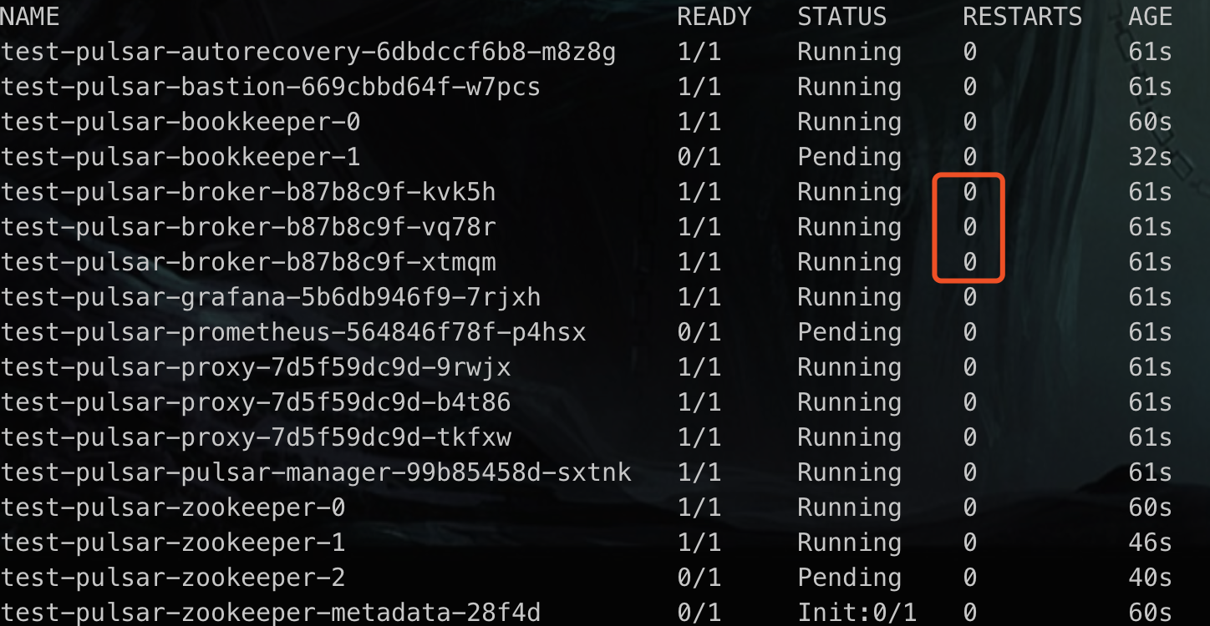Click 60s age of zookeeper-metadata row
This screenshot has height=626, width=1210.
(1150, 613)
